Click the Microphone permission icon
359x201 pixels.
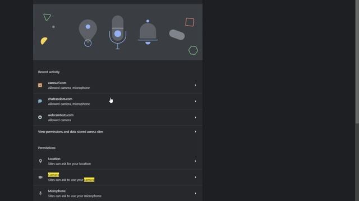click(40, 193)
